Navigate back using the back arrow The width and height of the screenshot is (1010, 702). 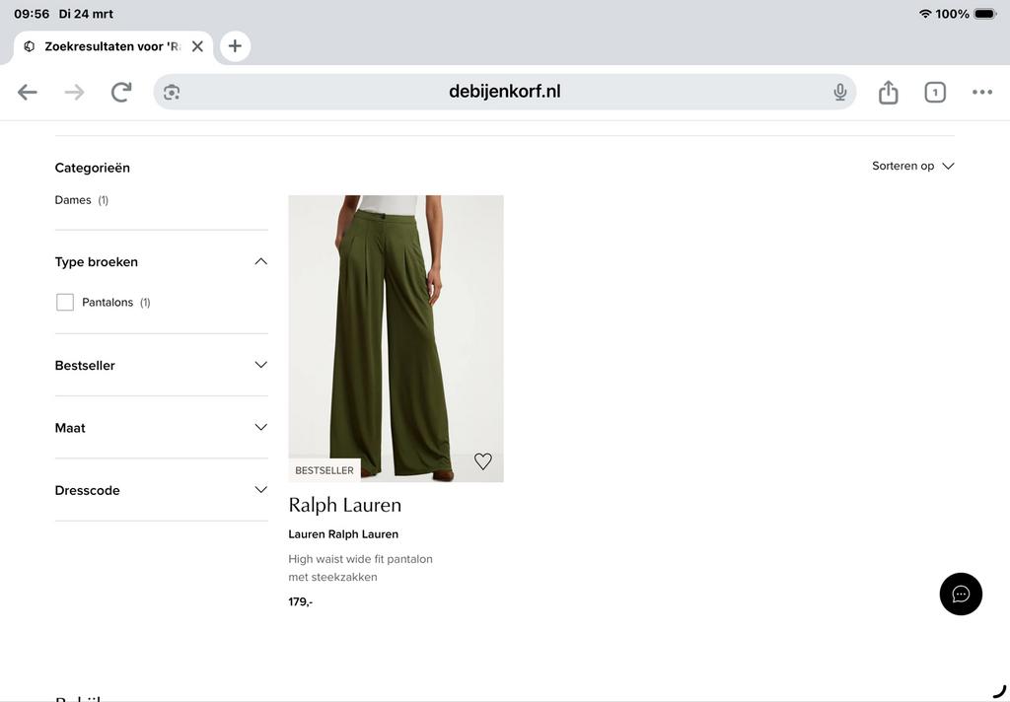pos(27,91)
